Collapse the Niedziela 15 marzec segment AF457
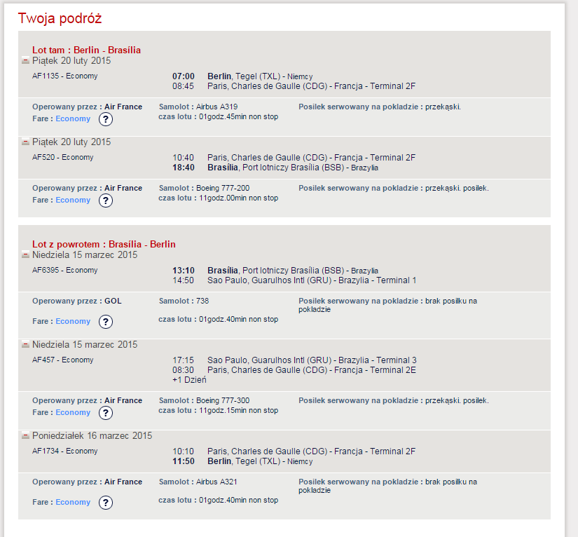The image size is (578, 537). pos(25,344)
